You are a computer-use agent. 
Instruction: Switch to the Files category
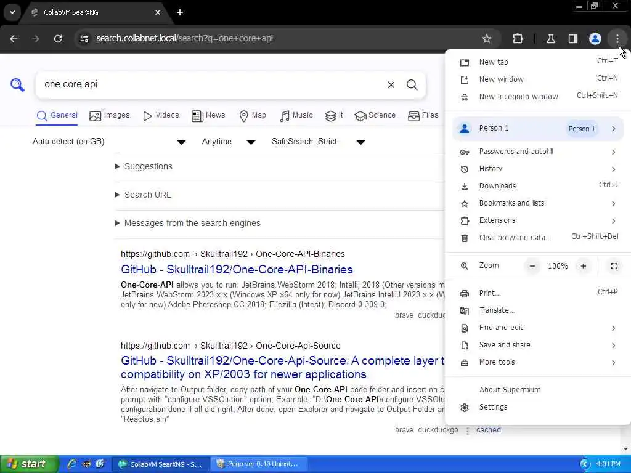click(423, 115)
